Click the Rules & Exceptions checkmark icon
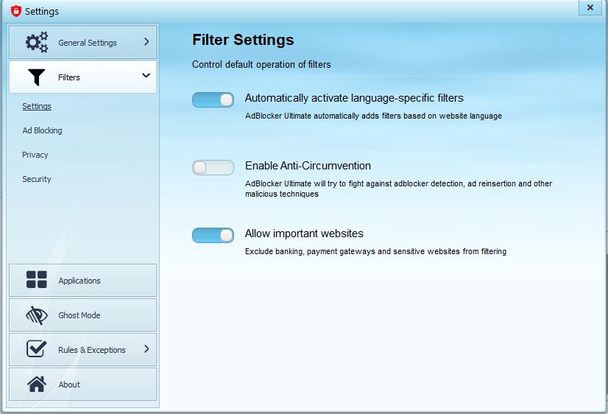608x414 pixels. coord(37,348)
